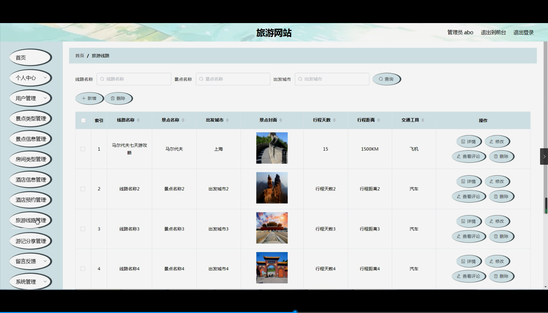Check the checkbox for row 1
The width and height of the screenshot is (548, 313).
83,149
